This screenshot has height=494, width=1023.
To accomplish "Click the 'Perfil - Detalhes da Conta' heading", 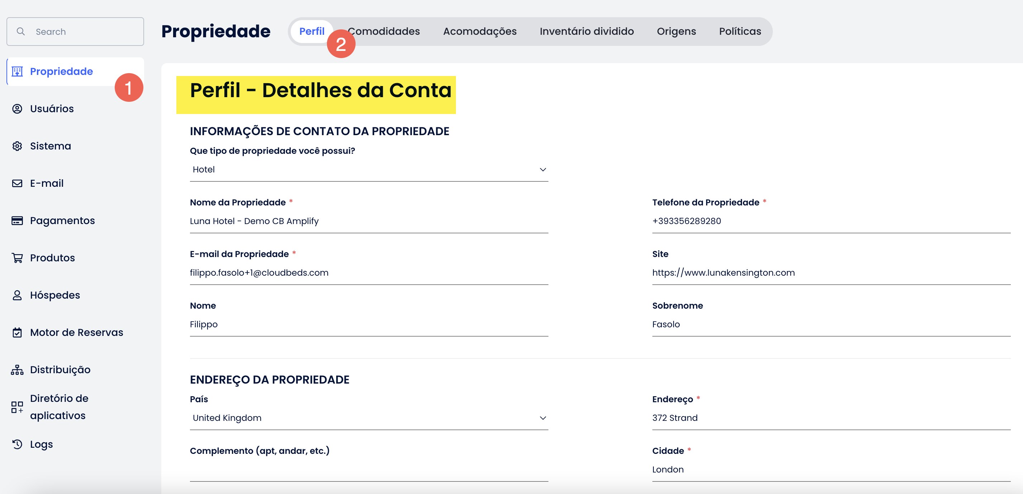I will (320, 91).
